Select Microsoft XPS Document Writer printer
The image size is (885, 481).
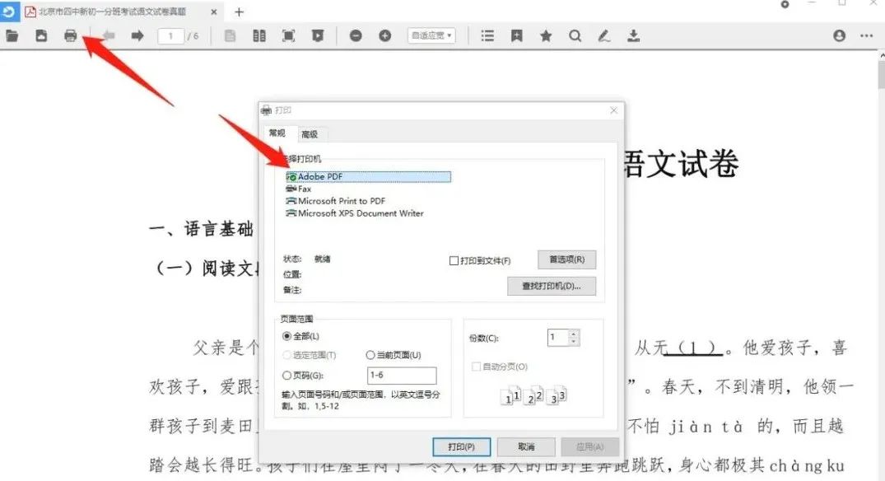355,213
